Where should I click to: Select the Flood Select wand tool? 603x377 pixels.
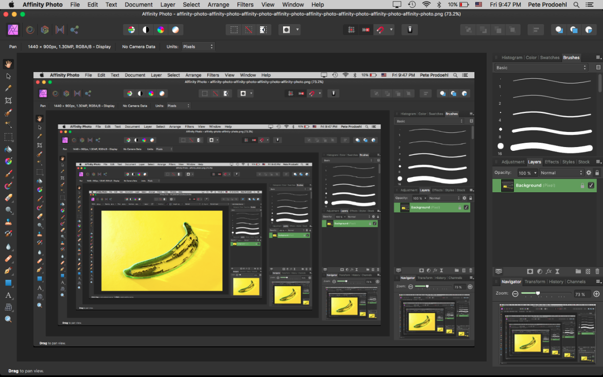click(x=8, y=125)
